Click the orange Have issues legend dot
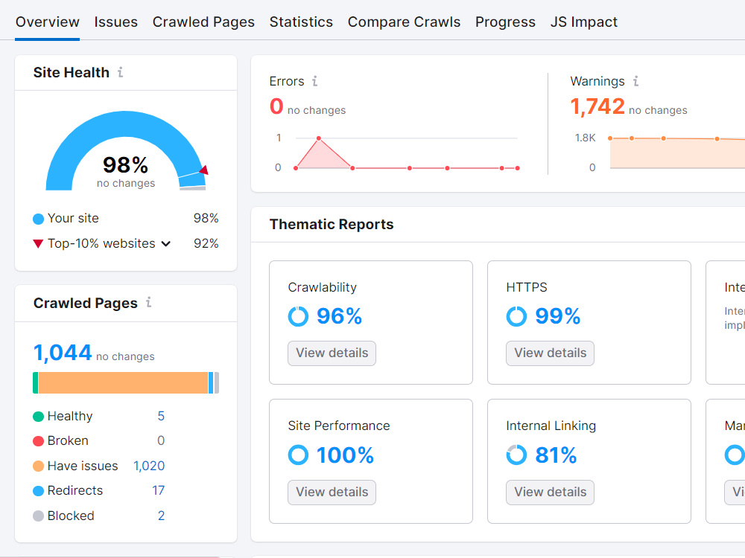 point(39,466)
